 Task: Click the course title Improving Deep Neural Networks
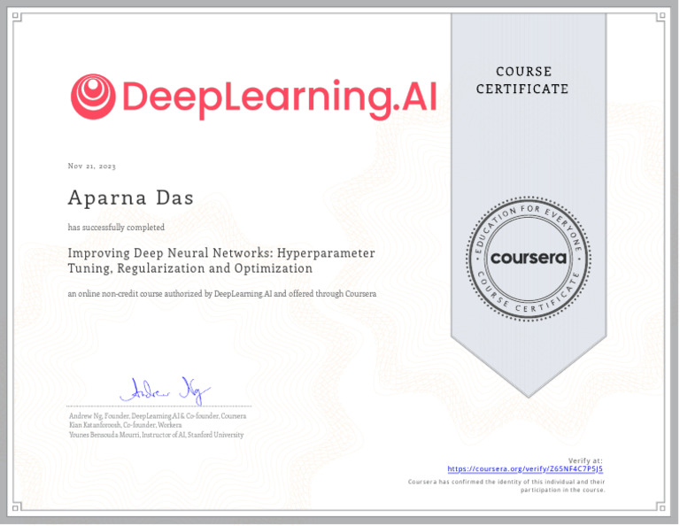click(221, 261)
